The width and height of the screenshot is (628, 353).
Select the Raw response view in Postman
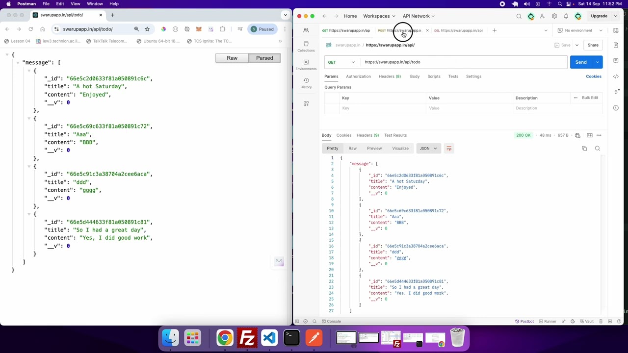click(x=352, y=148)
